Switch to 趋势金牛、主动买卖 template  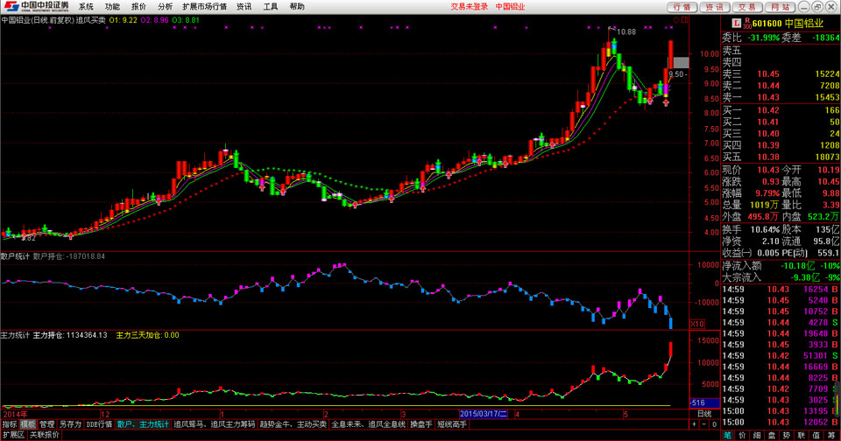point(293,424)
